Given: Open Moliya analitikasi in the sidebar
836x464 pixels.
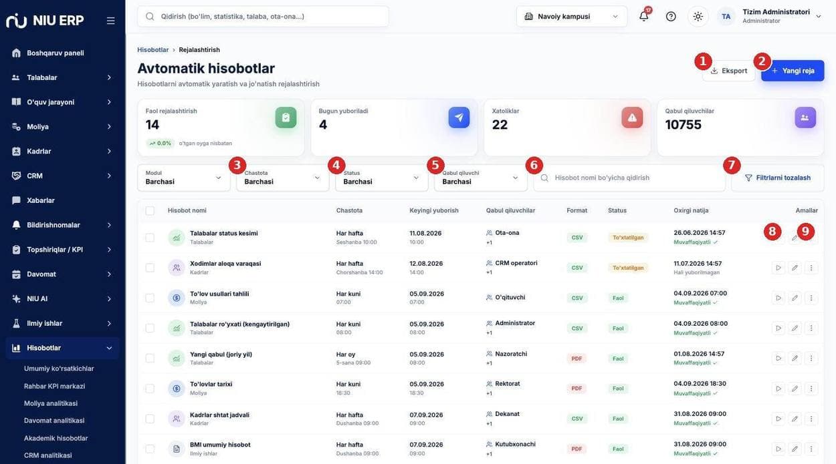Looking at the screenshot, I should (x=51, y=403).
